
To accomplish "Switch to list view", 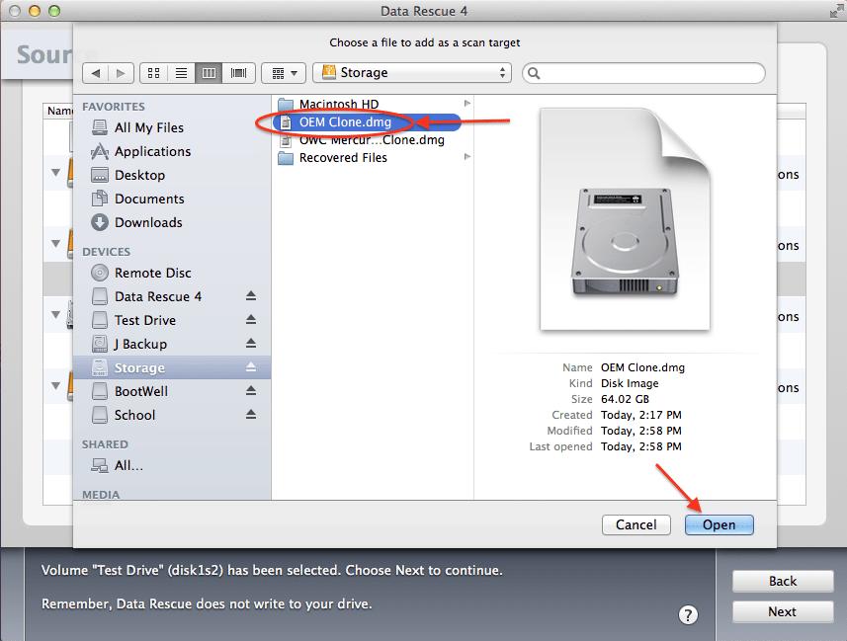I will pos(181,72).
